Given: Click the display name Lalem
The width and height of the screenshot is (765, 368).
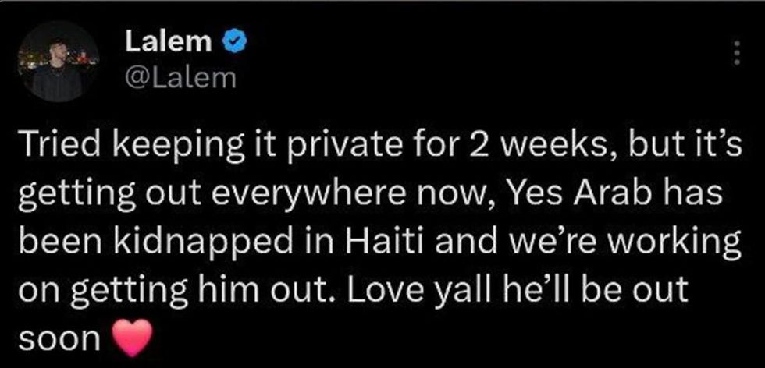Looking at the screenshot, I should click(169, 42).
